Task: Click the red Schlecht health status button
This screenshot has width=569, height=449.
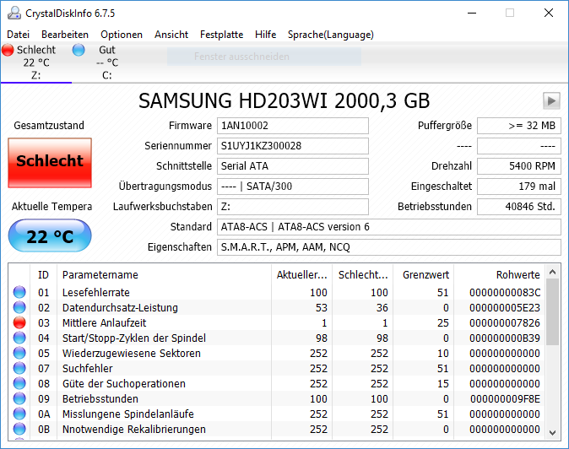Action: tap(50, 163)
